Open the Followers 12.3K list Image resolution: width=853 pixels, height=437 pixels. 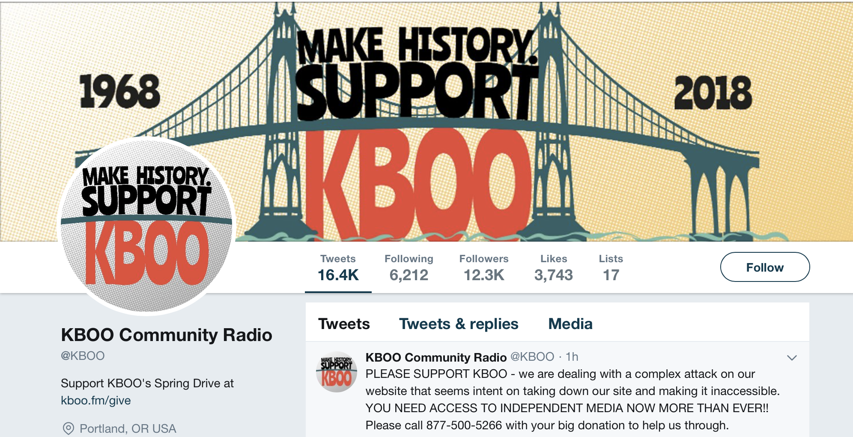pyautogui.click(x=484, y=268)
